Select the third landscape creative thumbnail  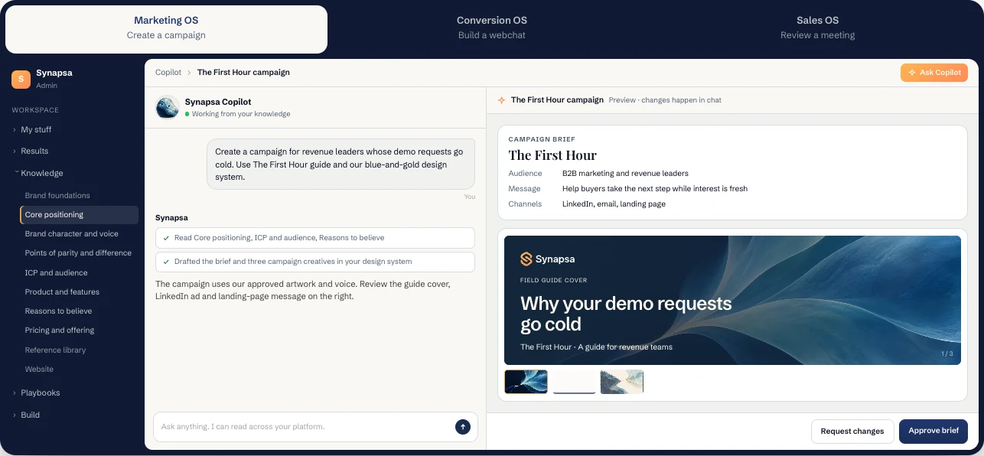click(x=621, y=382)
